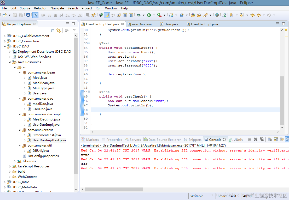
Task: Open the dropdown arrow next to Run button
Action: (x=154, y=15)
